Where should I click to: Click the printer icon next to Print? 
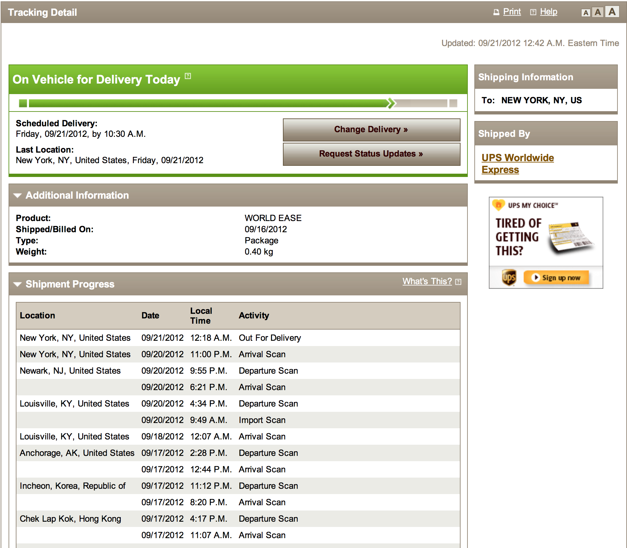[496, 12]
